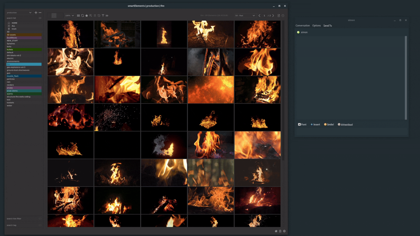The image size is (420, 236).
Task: Open the filter funnel tool
Action: pos(103,15)
